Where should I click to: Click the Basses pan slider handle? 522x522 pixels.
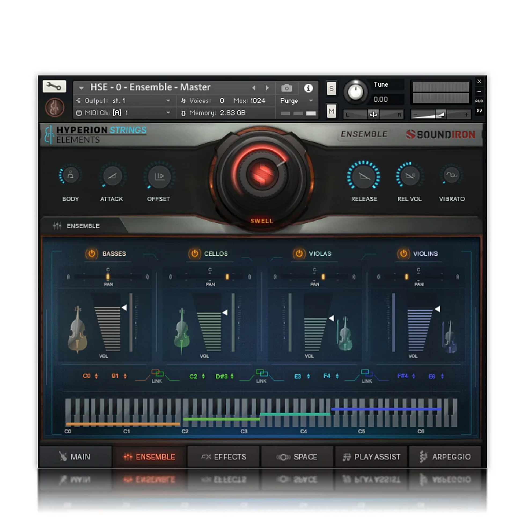click(108, 277)
